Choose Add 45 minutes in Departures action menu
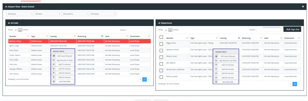Screen dimensions: 308x101 coord(226,73)
